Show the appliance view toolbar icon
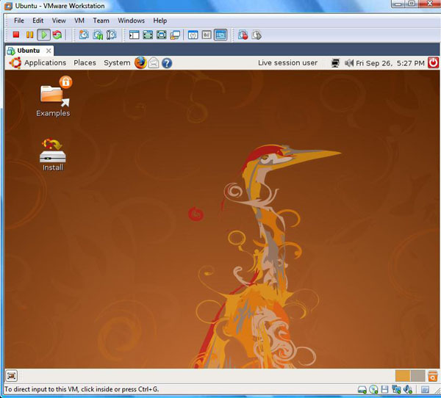 pyautogui.click(x=207, y=35)
